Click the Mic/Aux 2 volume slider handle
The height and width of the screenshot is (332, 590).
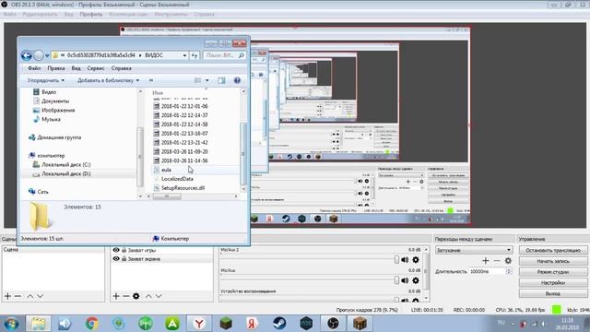pyautogui.click(x=396, y=260)
